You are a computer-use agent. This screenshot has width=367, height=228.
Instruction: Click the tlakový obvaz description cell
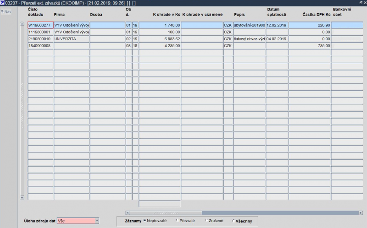tap(249, 39)
